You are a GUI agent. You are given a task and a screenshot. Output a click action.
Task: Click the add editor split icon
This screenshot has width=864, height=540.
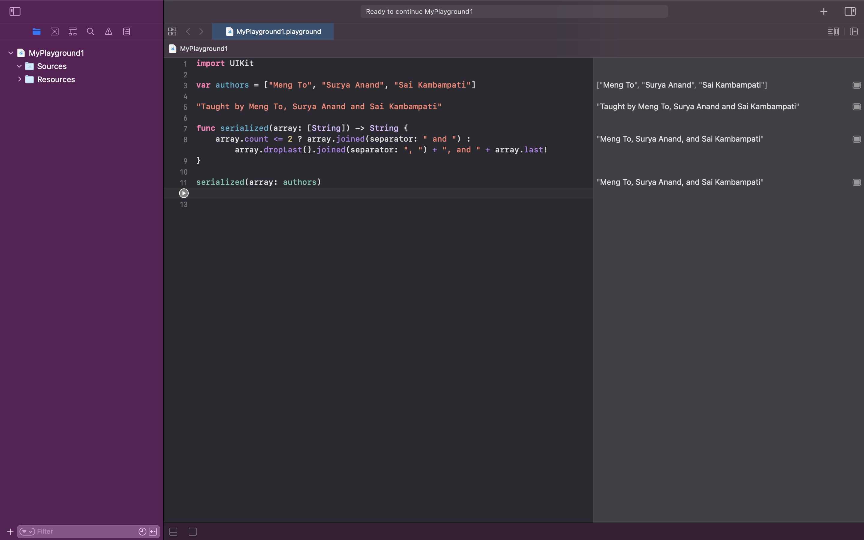click(x=853, y=31)
